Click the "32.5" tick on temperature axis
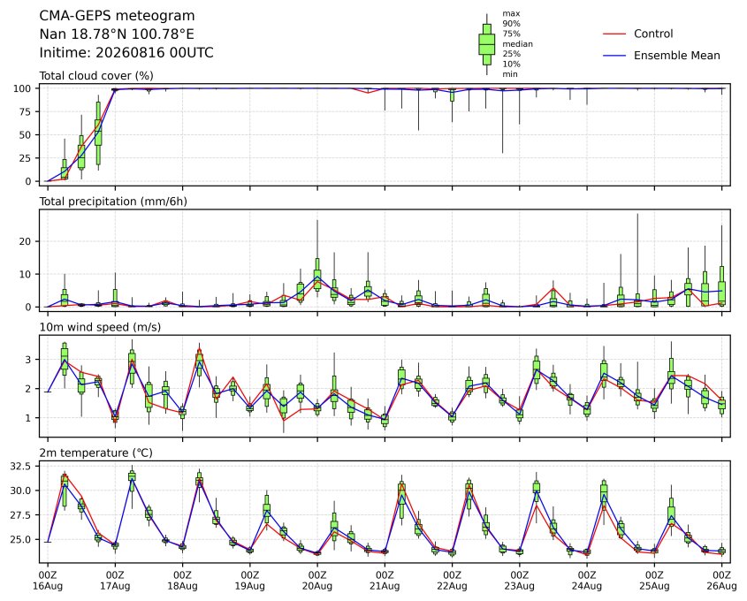 click(x=21, y=467)
